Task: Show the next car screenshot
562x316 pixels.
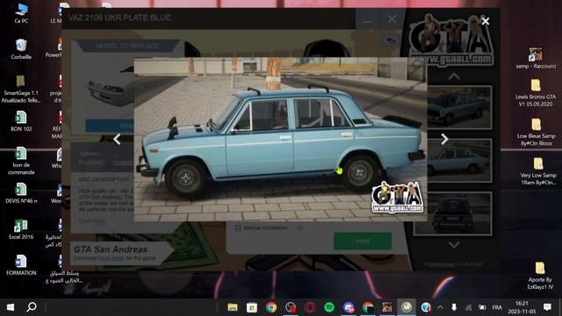Action: tap(444, 139)
